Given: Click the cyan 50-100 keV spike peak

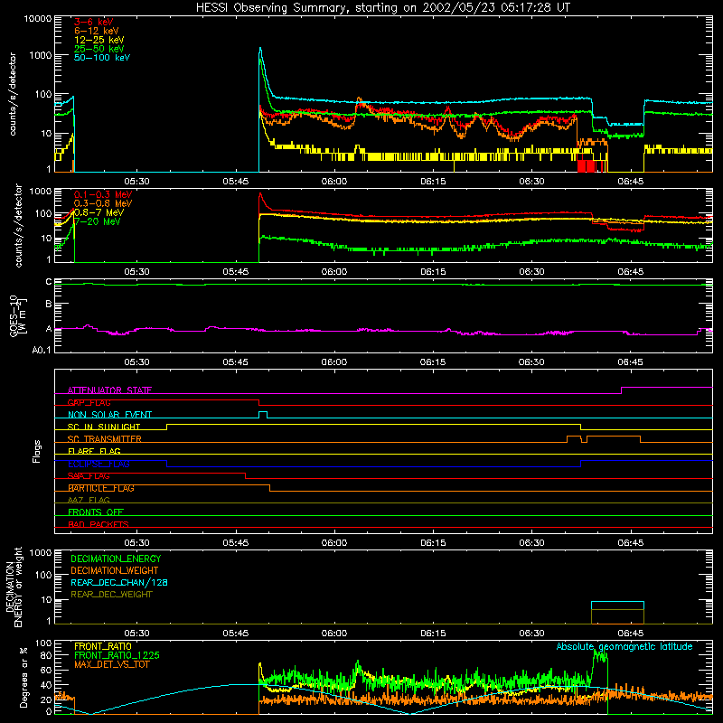Looking at the screenshot, I should click(x=260, y=49).
